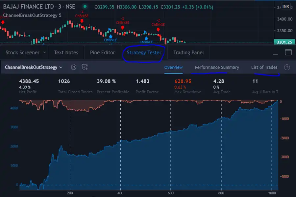Click the leftmost ChBrkLE long-entry label
Viewport: 296px width, 197px height.
[111, 40]
